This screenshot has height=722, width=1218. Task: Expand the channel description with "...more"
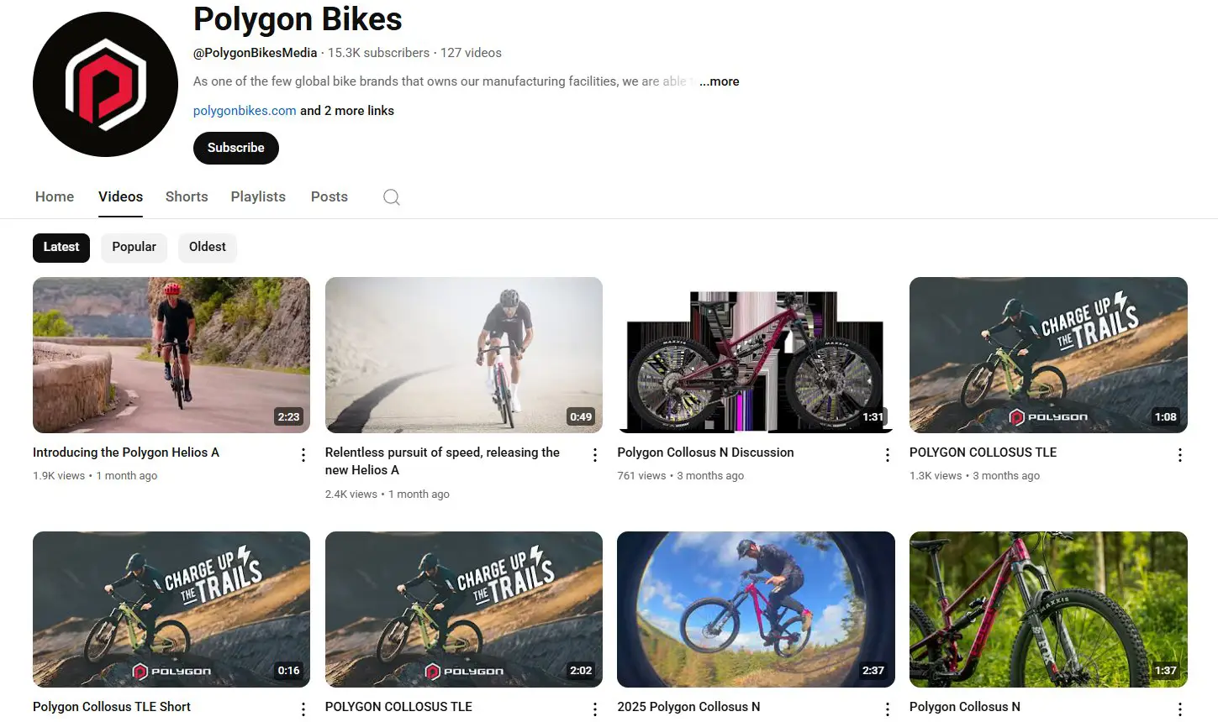[x=719, y=81]
